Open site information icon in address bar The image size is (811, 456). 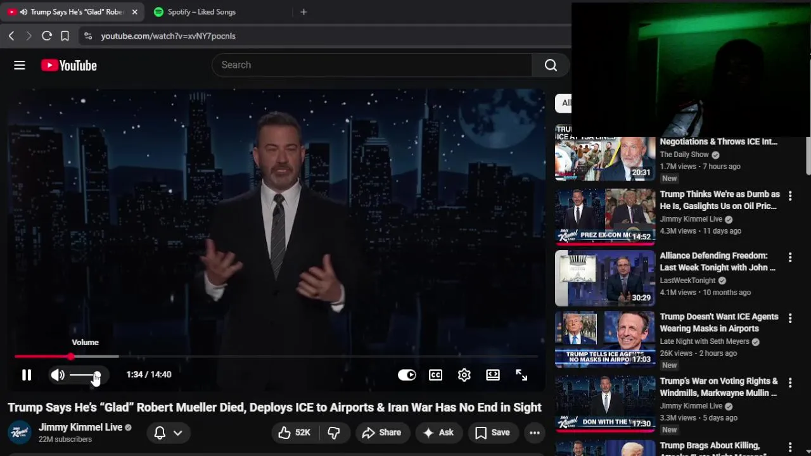tap(88, 36)
